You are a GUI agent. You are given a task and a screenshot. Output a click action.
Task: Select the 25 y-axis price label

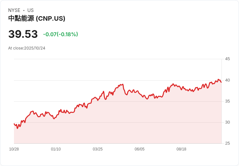point(227,143)
